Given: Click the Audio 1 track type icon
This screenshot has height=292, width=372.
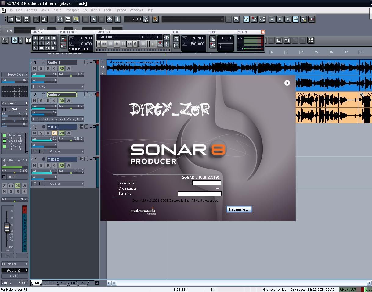Looking at the screenshot, I should pos(44,62).
